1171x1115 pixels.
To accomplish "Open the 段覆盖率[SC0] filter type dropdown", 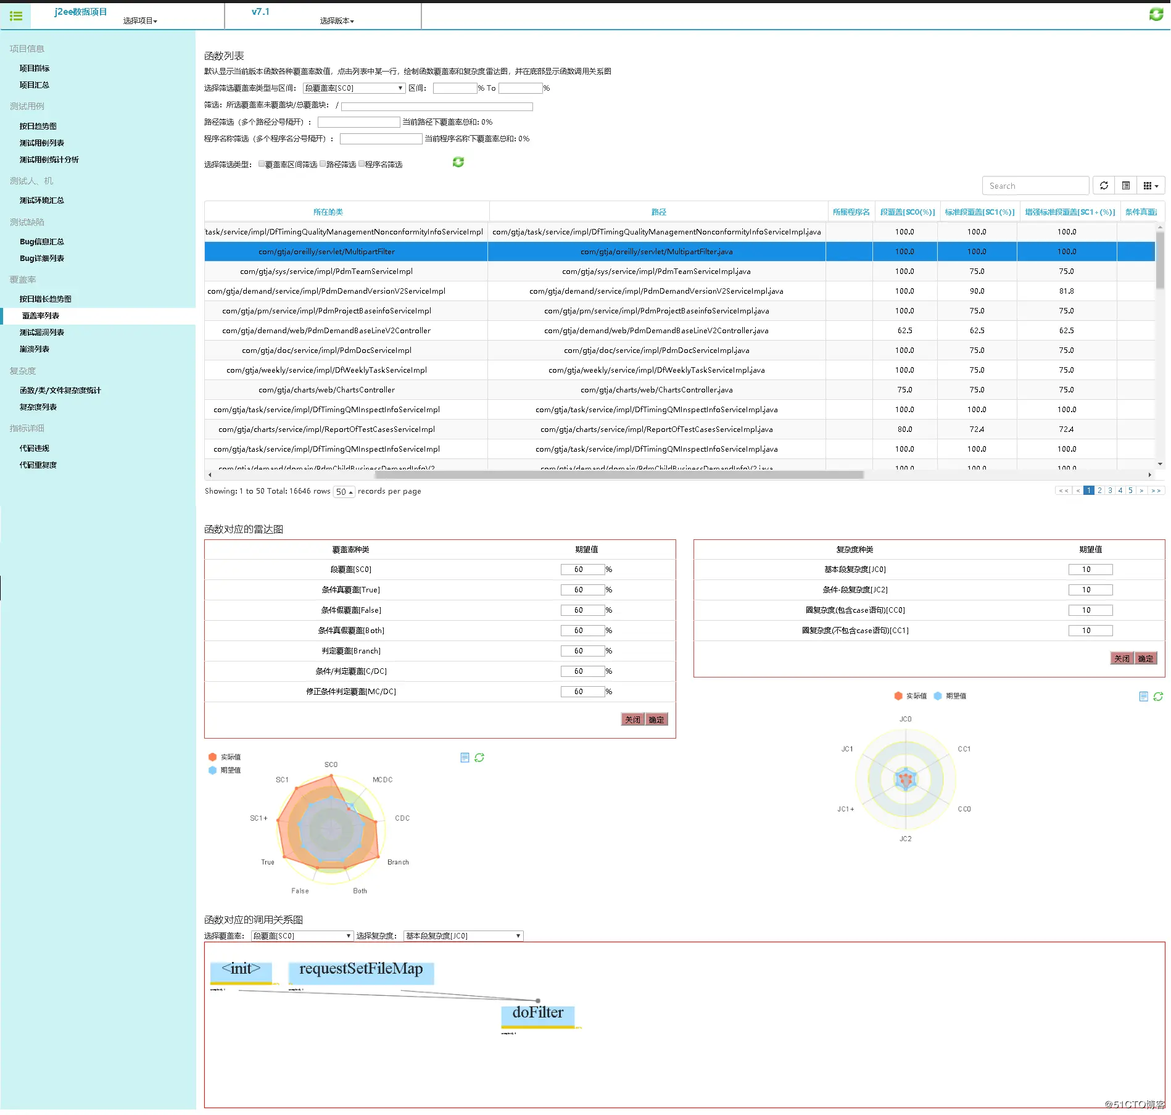I will (354, 88).
